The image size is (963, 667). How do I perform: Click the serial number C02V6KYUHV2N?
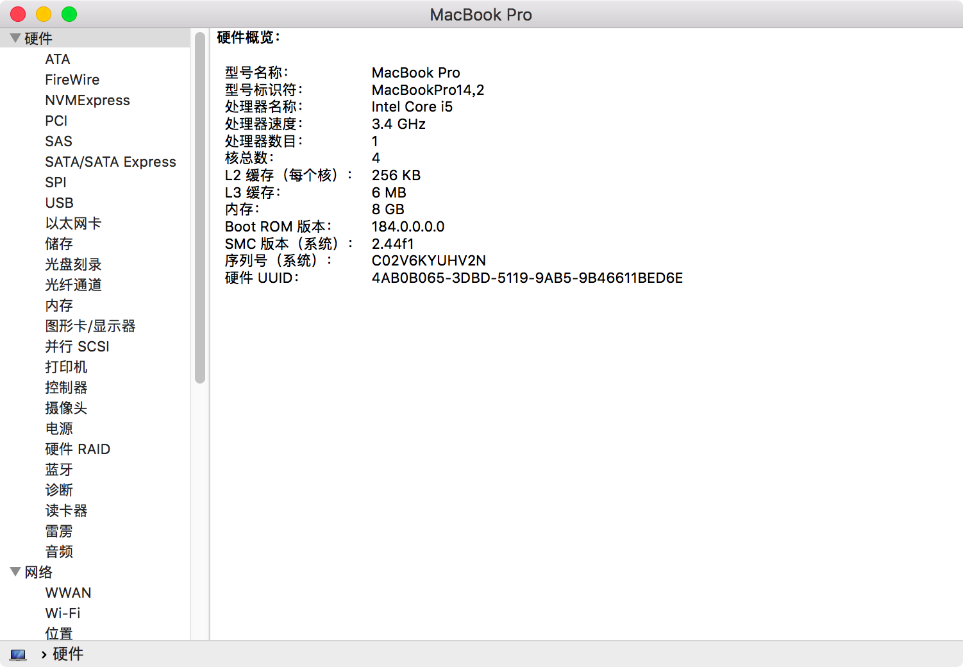tap(429, 260)
